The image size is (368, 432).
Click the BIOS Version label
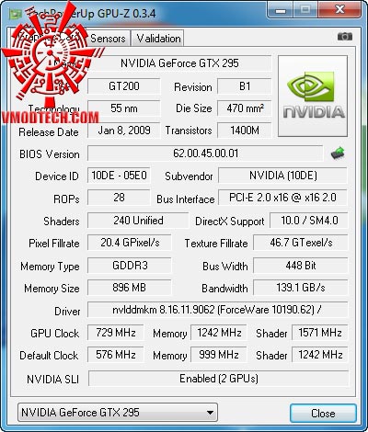pyautogui.click(x=50, y=154)
